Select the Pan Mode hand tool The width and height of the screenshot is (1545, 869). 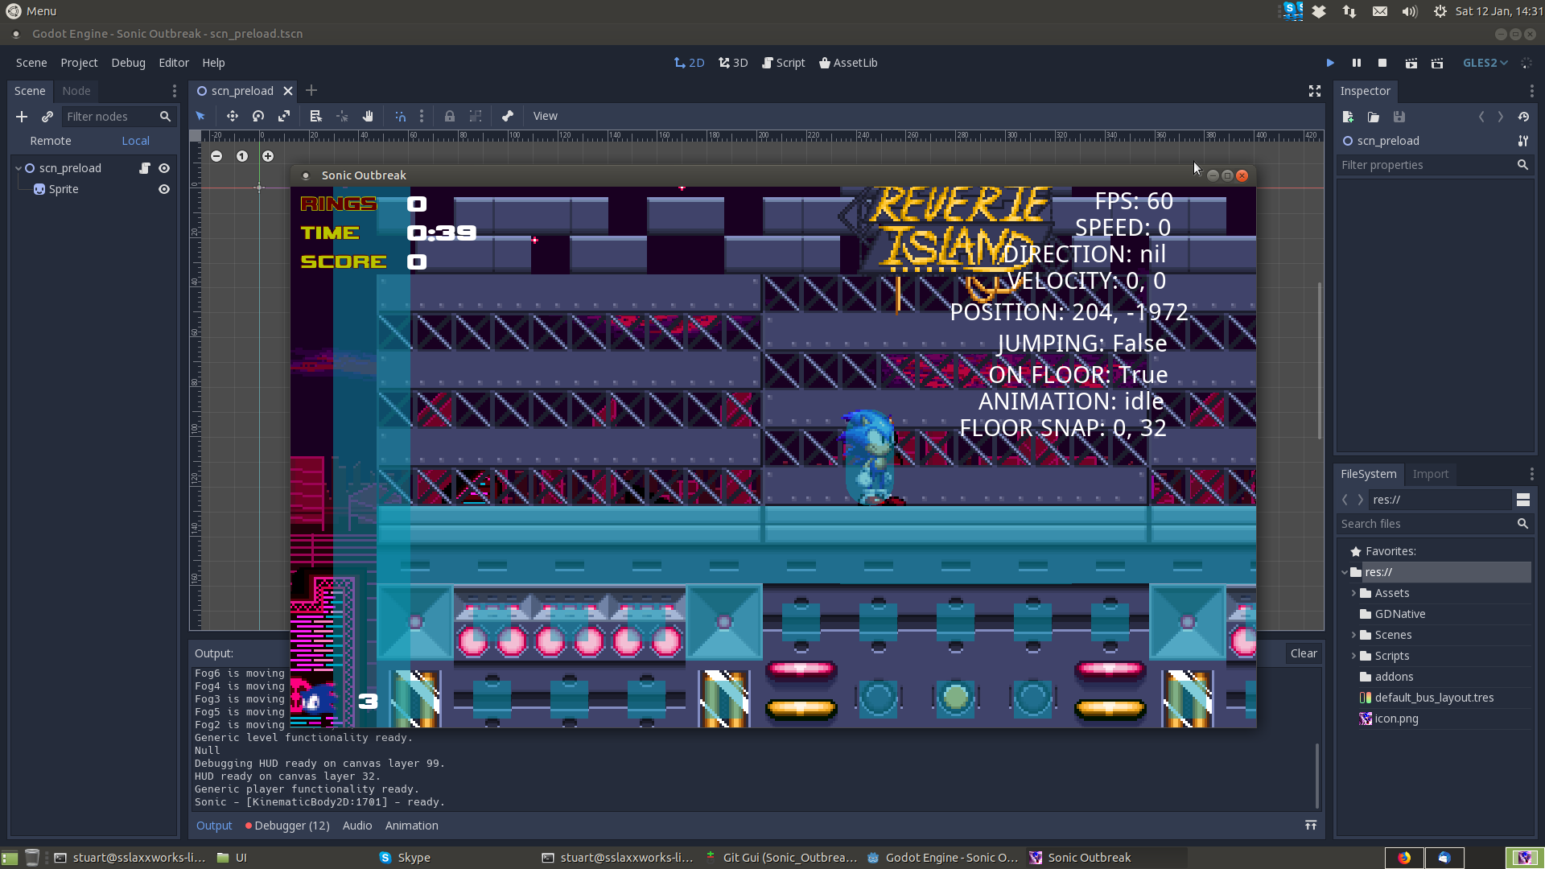coord(368,116)
